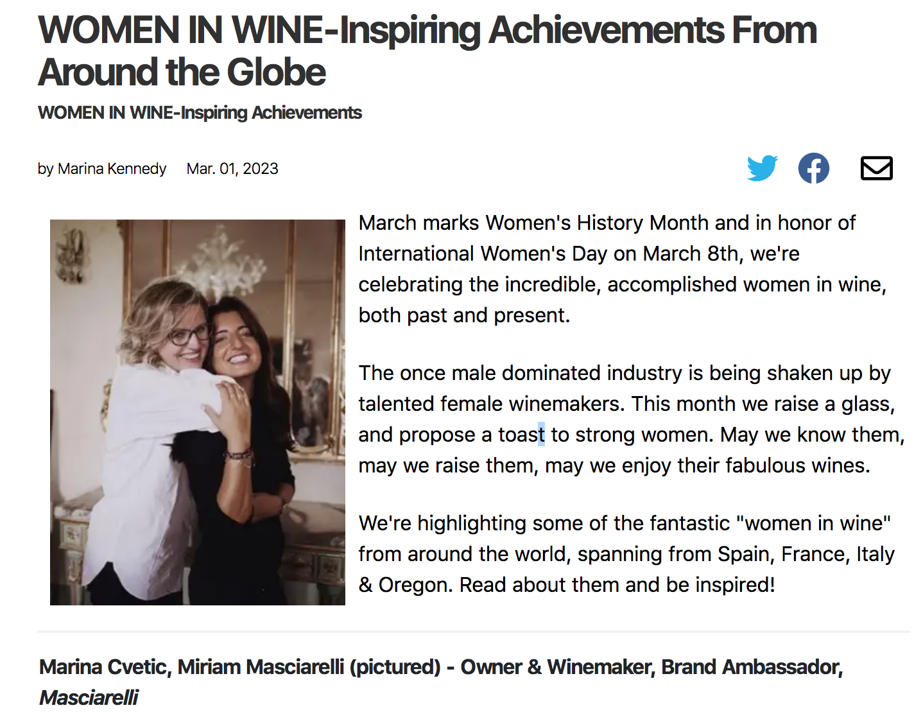The image size is (923, 719).
Task: Share the article on Twitter
Action: 762,168
